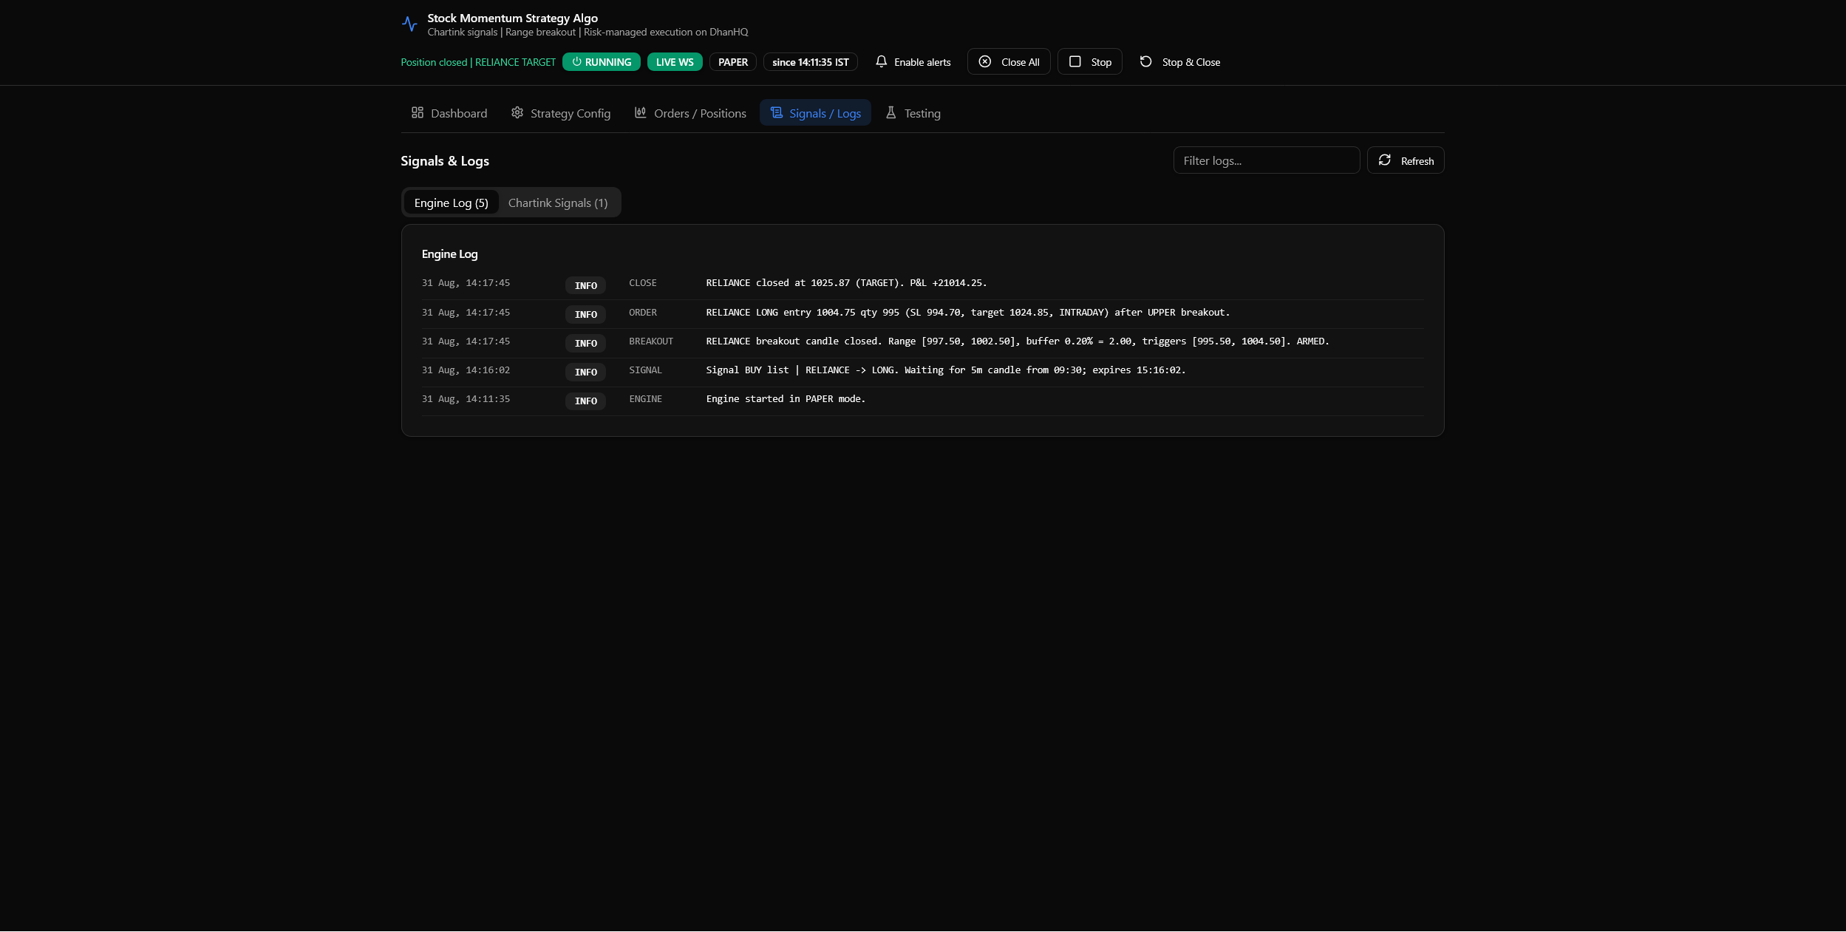Image resolution: width=1846 pixels, height=932 pixels.
Task: Click 'Signal BUY list | RELIANCE' log message
Action: coord(946,370)
